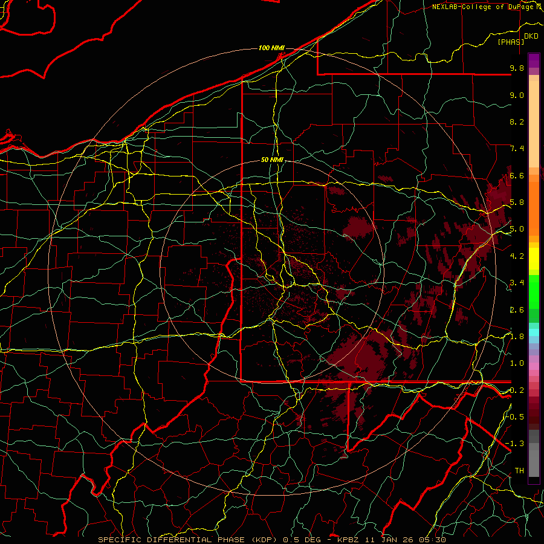Click the 6.6 scale value
Image resolution: width=544 pixels, height=544 pixels.
click(517, 175)
